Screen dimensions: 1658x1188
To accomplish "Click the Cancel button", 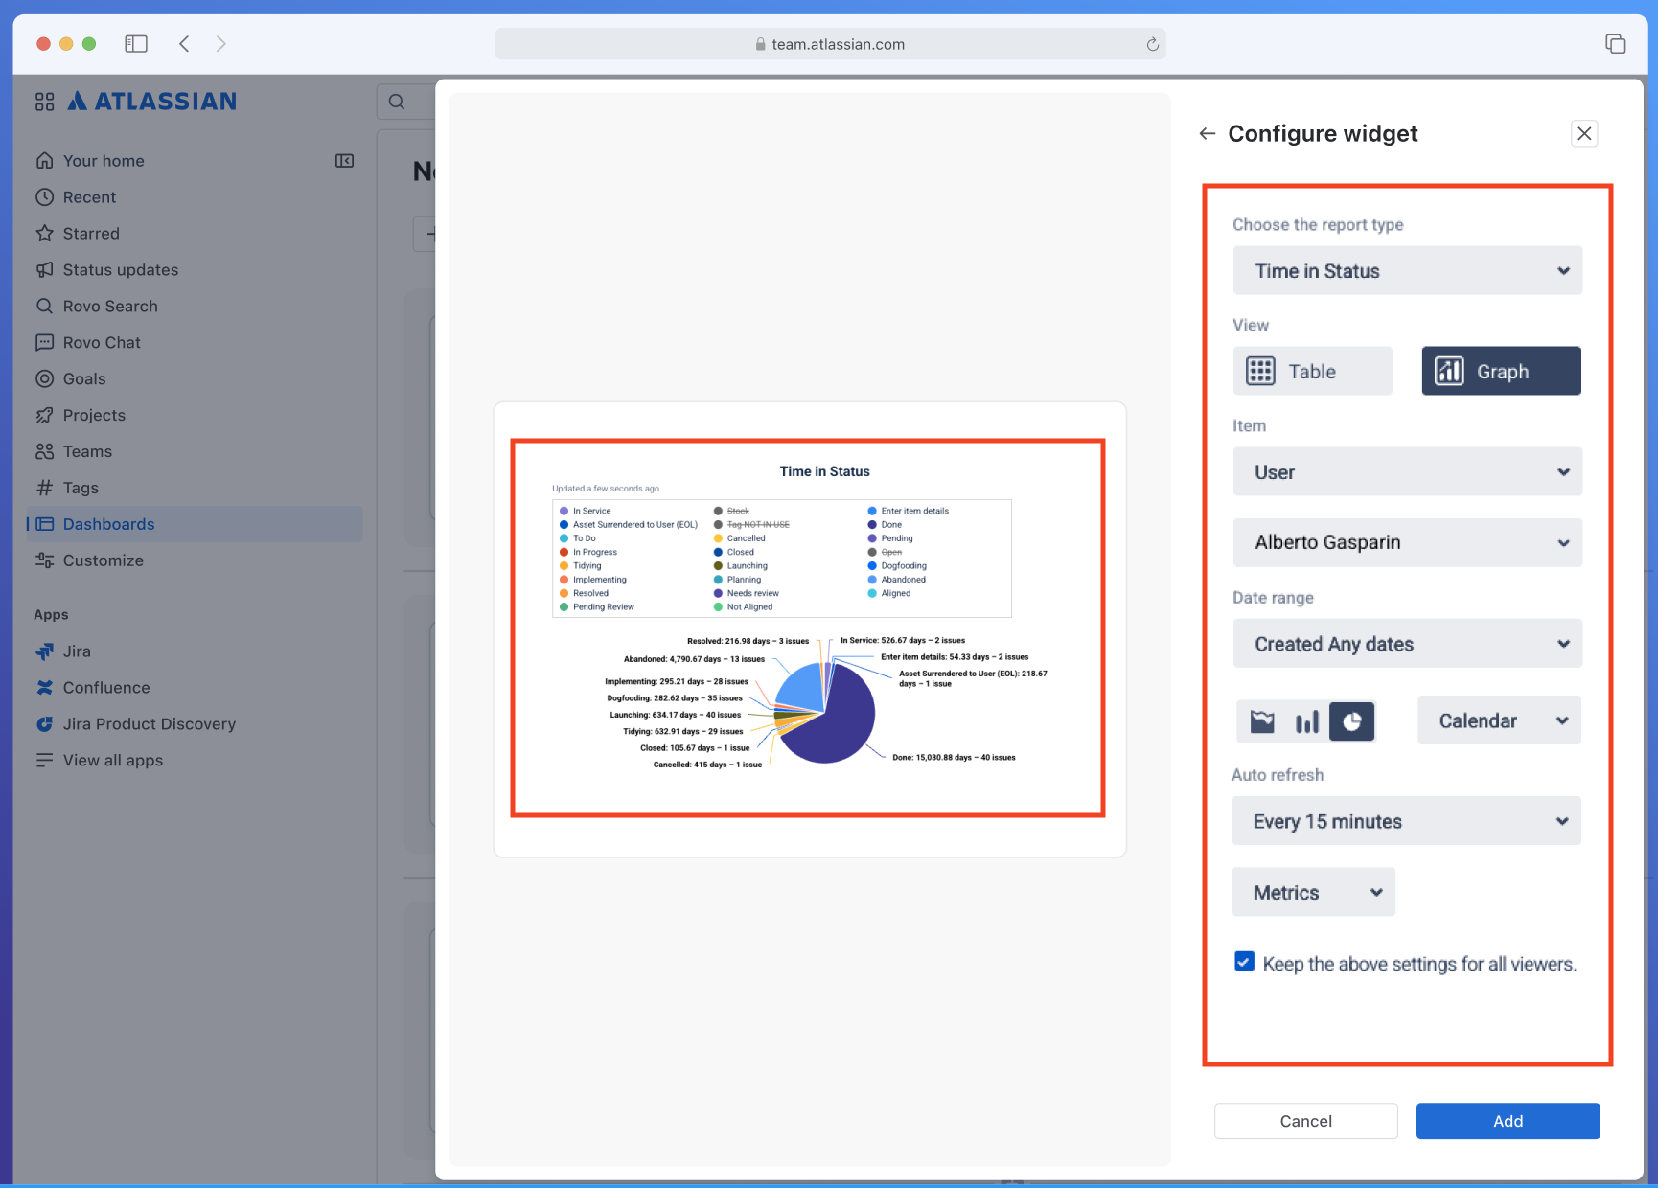I will click(1305, 1121).
